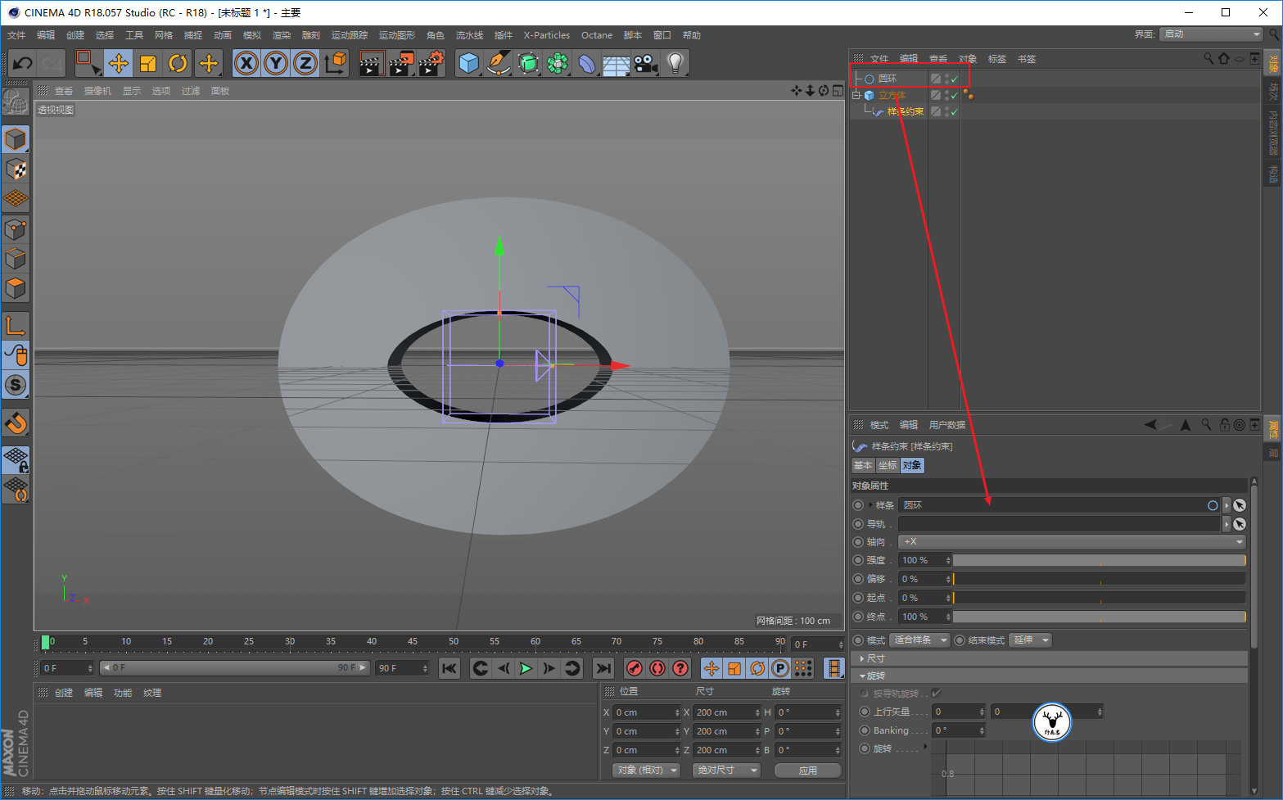Click the magnet snap icon

16,423
